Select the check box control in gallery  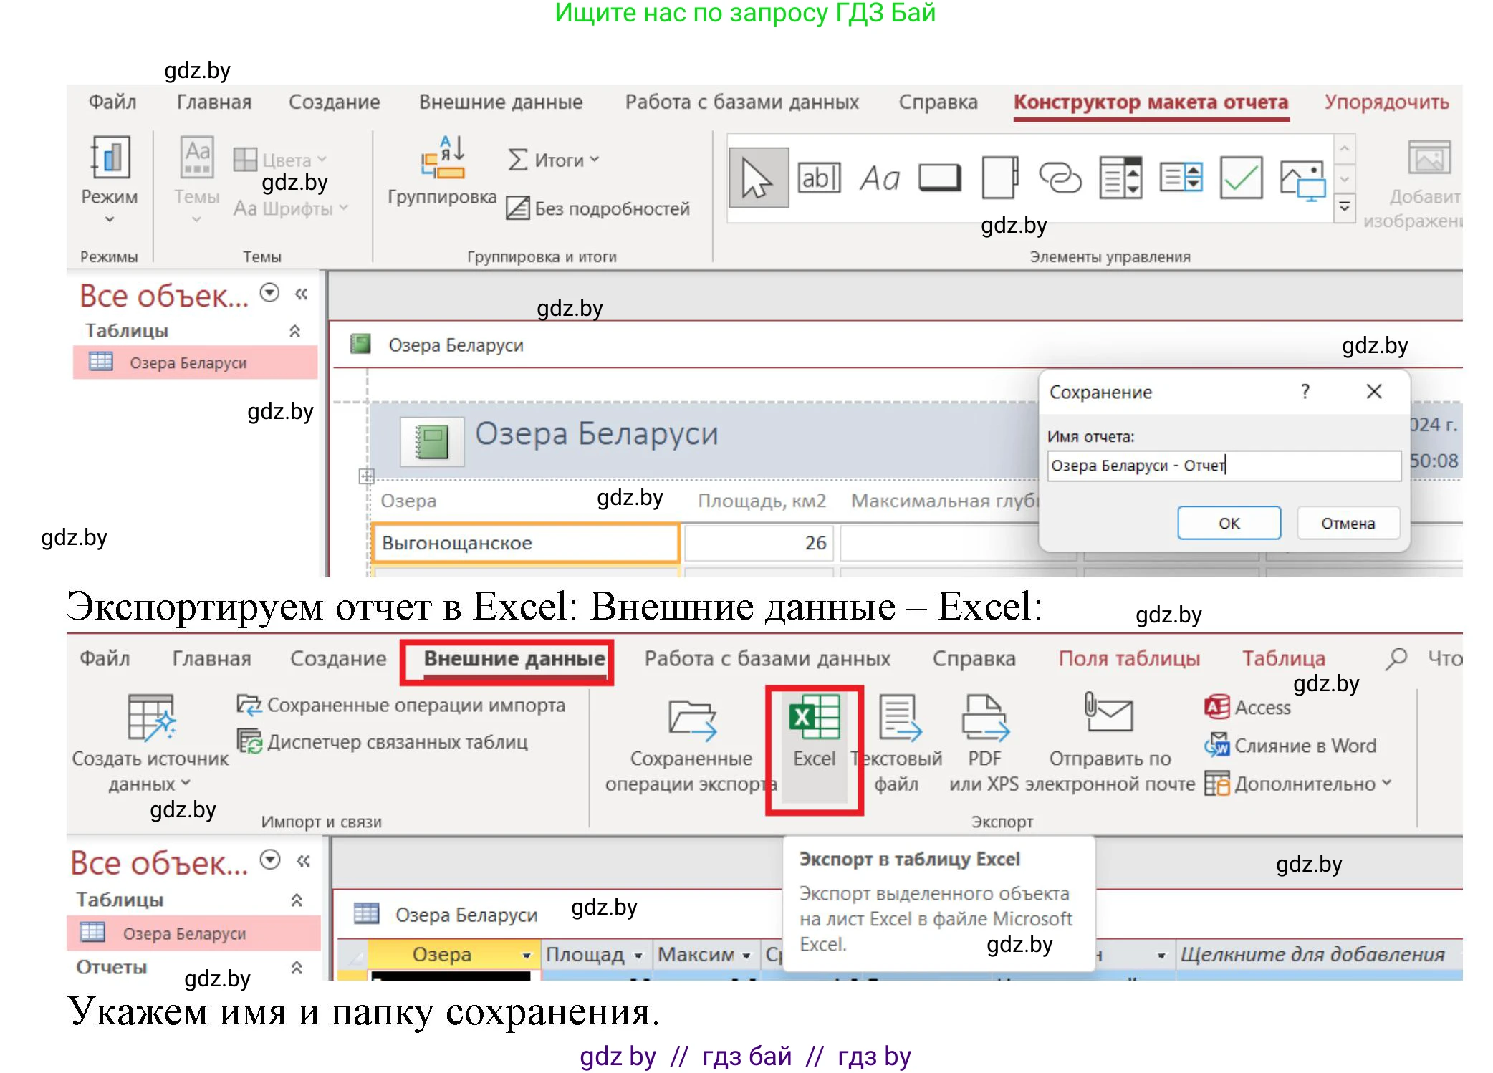point(1241,178)
